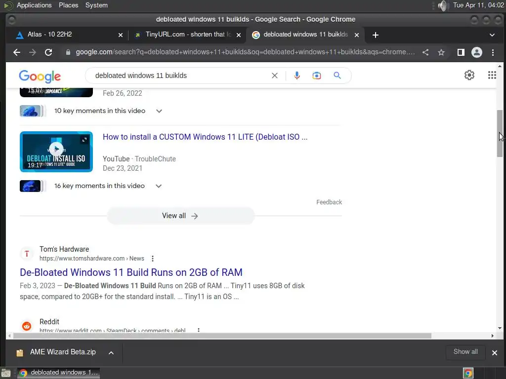
Task: Open De-Bloated Windows 11 Build Runs on 2GB link
Action: tap(131, 272)
